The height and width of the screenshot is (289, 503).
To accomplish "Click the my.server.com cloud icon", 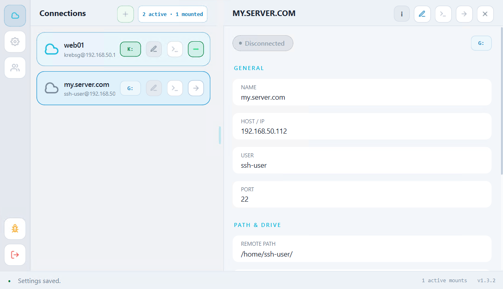I will click(x=52, y=88).
